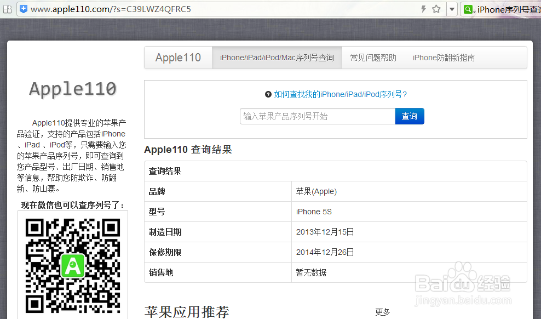Click the WeChat QR code image
Viewport: 541px width, 319px height.
tap(73, 266)
